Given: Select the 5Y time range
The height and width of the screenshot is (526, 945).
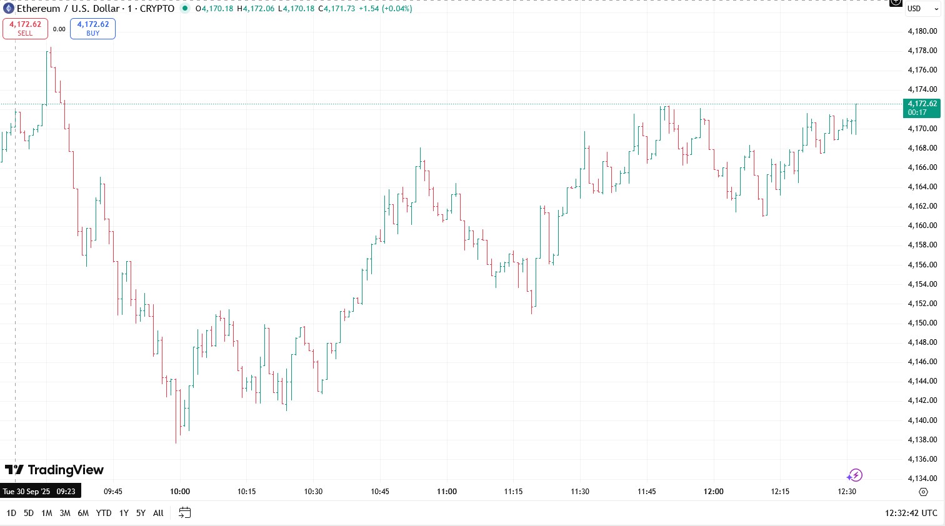Looking at the screenshot, I should pos(141,513).
